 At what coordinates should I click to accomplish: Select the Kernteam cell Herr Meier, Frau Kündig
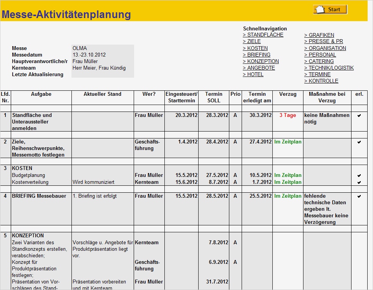tap(103, 68)
